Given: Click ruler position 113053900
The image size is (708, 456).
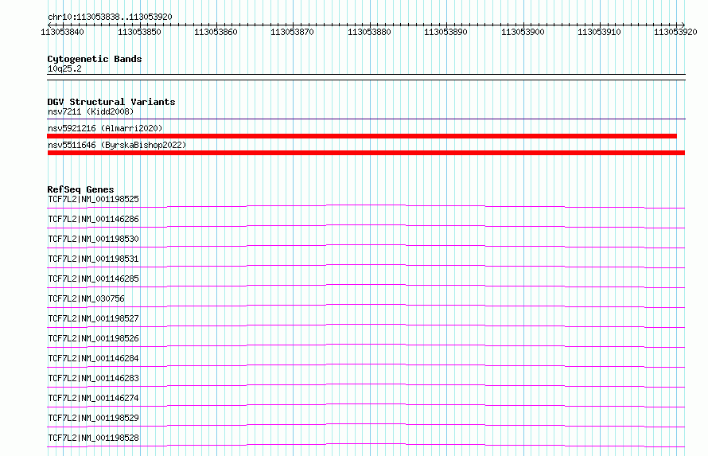Looking at the screenshot, I should pyautogui.click(x=523, y=32).
